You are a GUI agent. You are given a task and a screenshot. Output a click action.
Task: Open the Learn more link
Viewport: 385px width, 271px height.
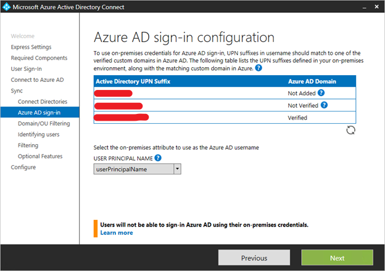coord(117,233)
